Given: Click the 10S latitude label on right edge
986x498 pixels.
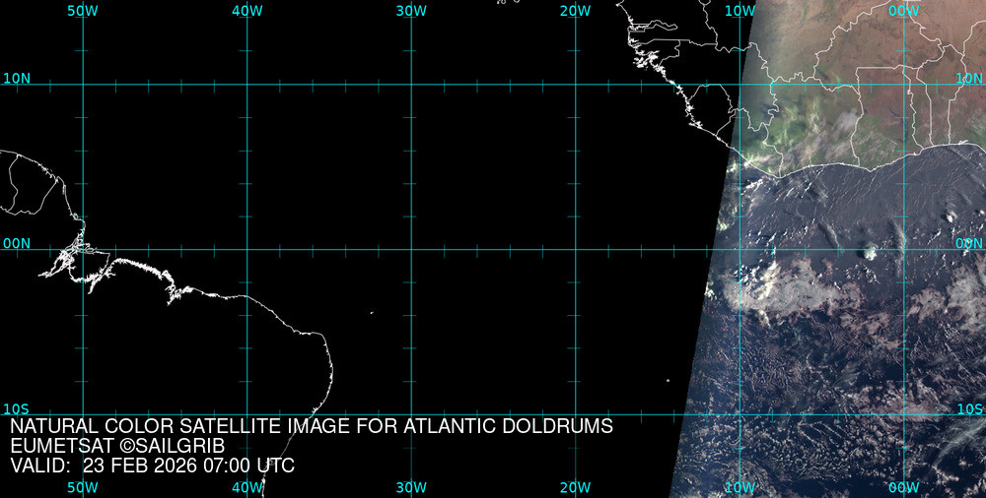Looking at the screenshot, I should (970, 408).
